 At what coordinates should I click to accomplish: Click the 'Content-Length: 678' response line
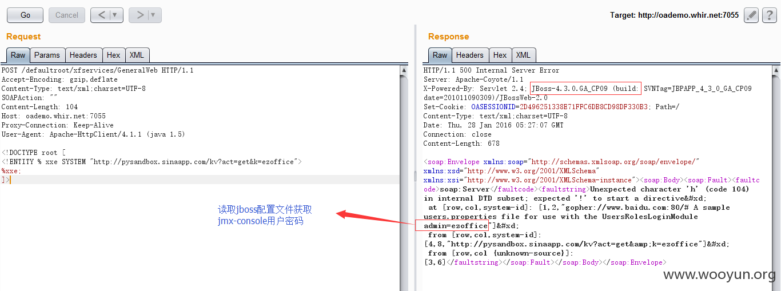[x=461, y=143]
